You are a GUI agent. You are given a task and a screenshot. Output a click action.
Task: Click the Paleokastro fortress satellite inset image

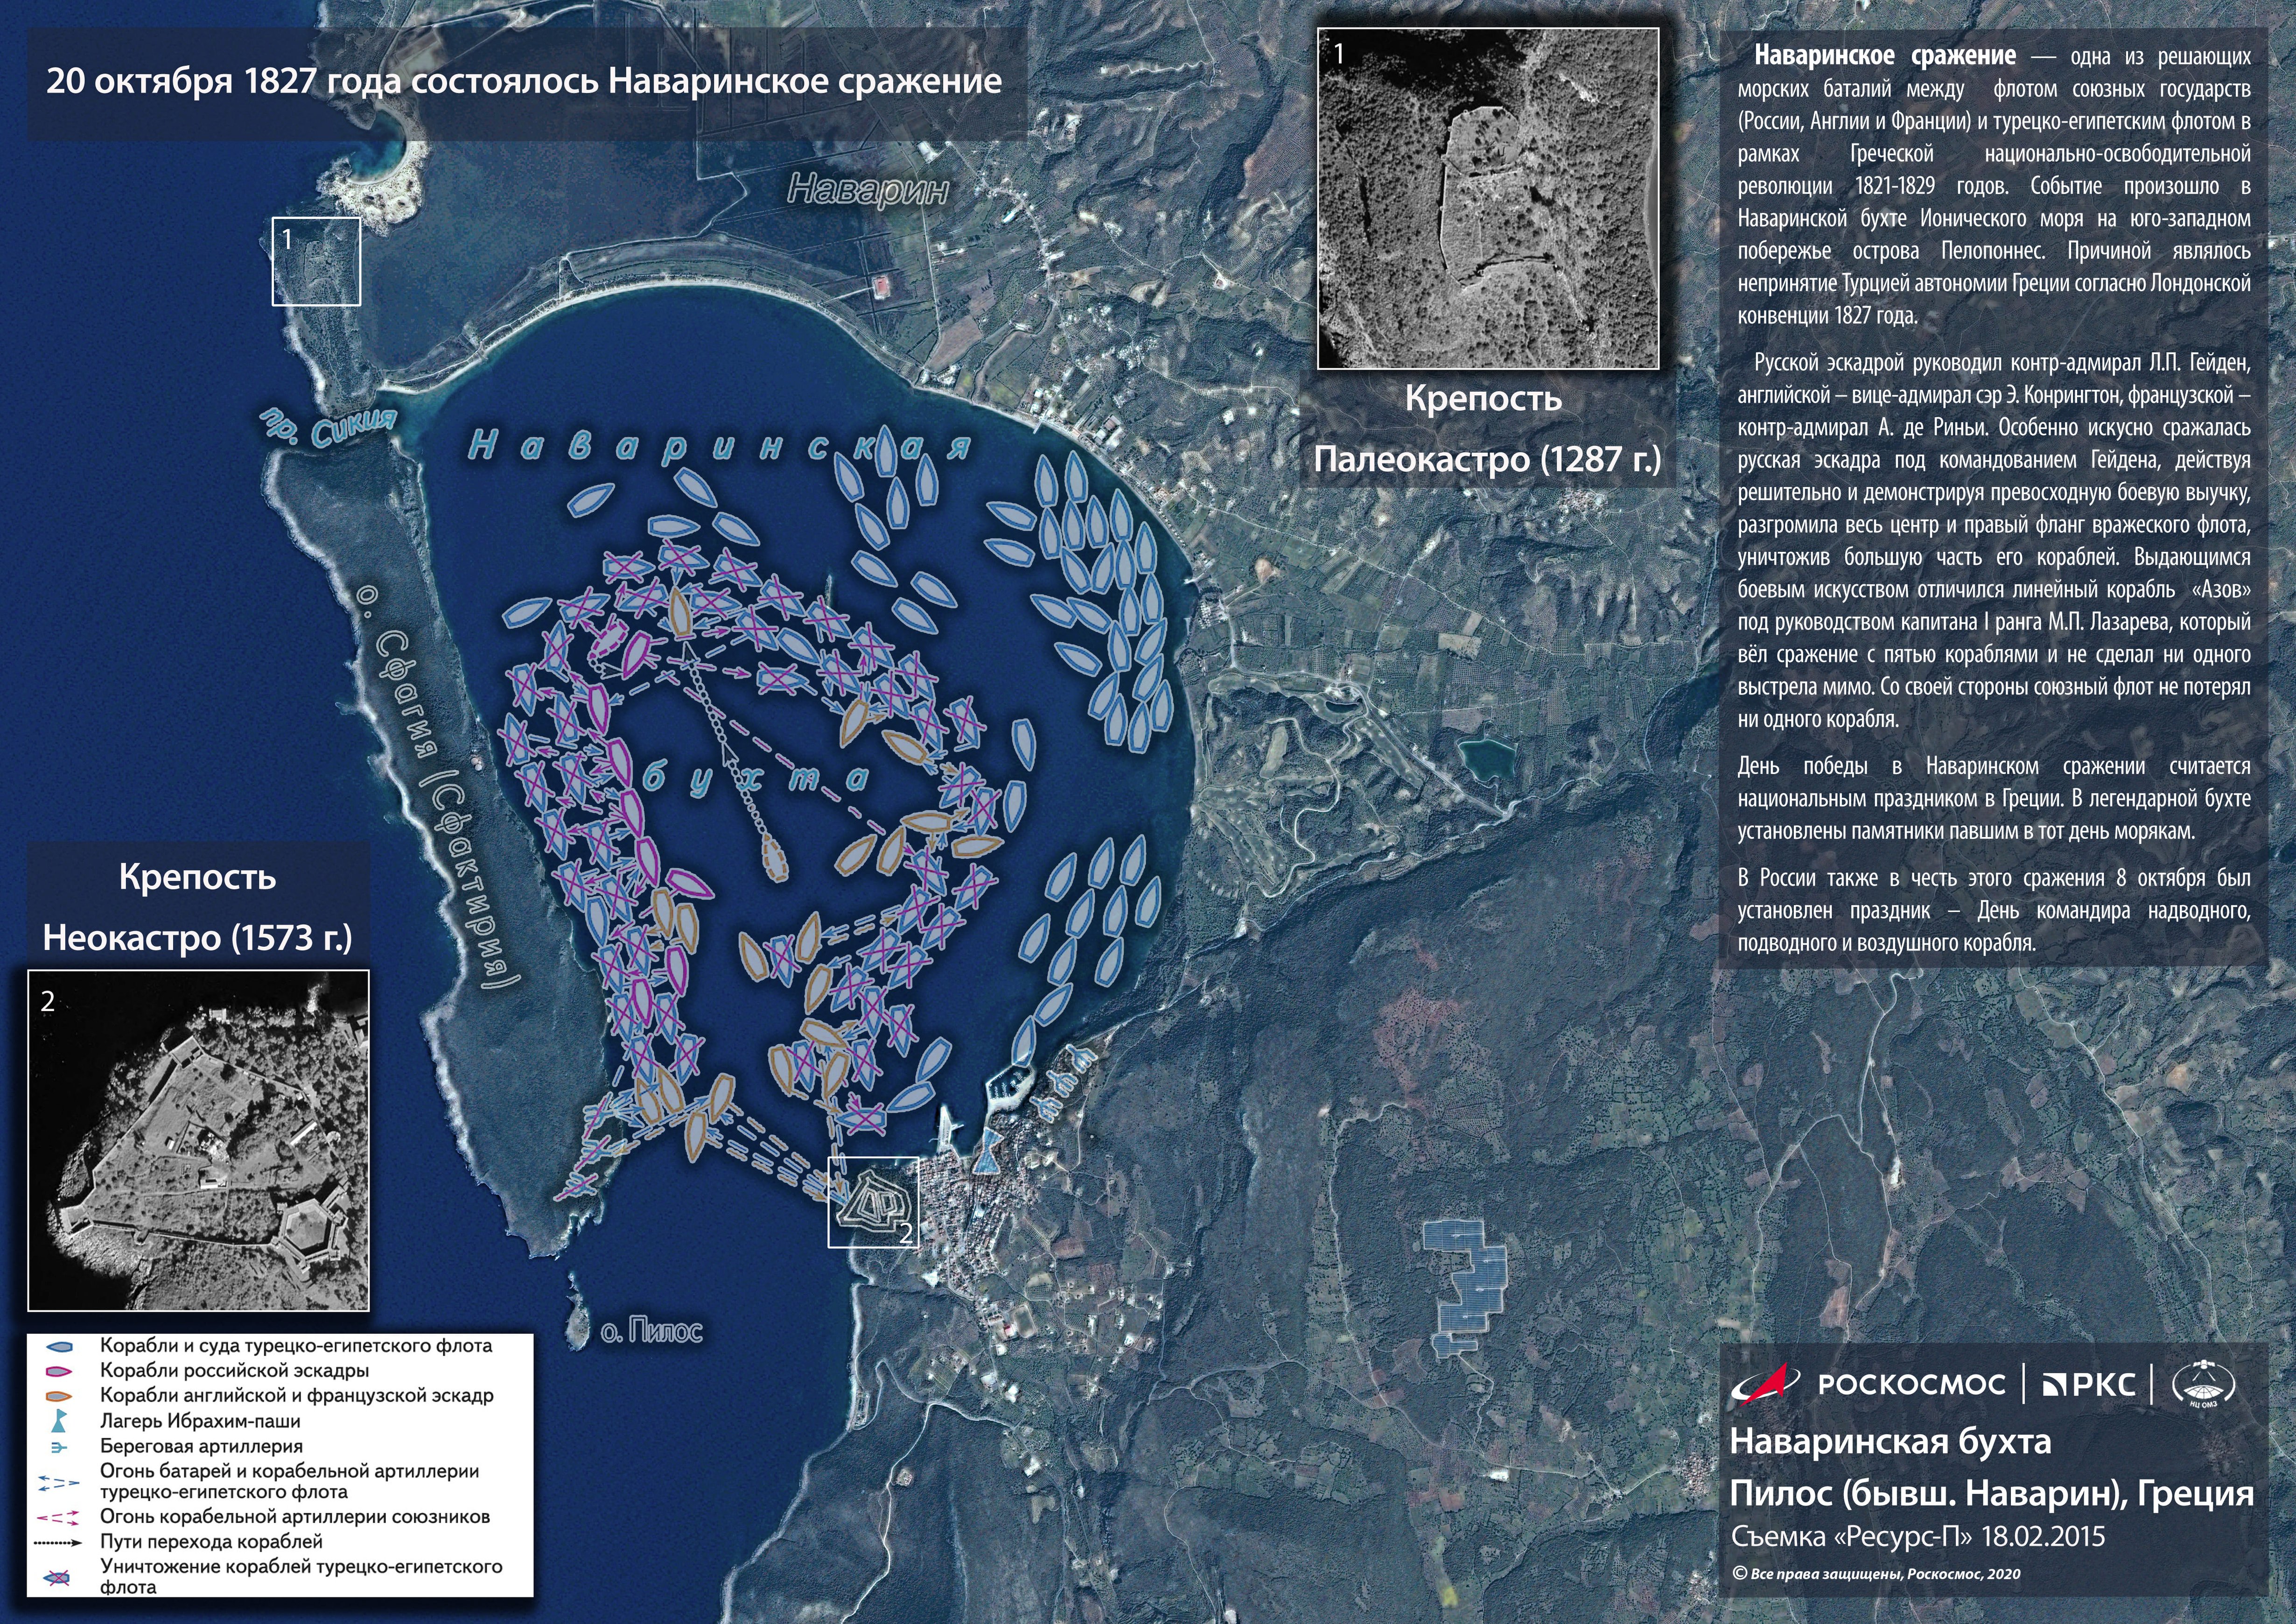1488,198
